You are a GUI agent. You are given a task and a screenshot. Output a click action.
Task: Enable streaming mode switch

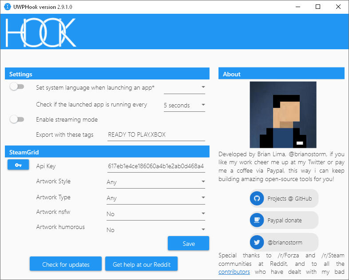tap(17, 119)
